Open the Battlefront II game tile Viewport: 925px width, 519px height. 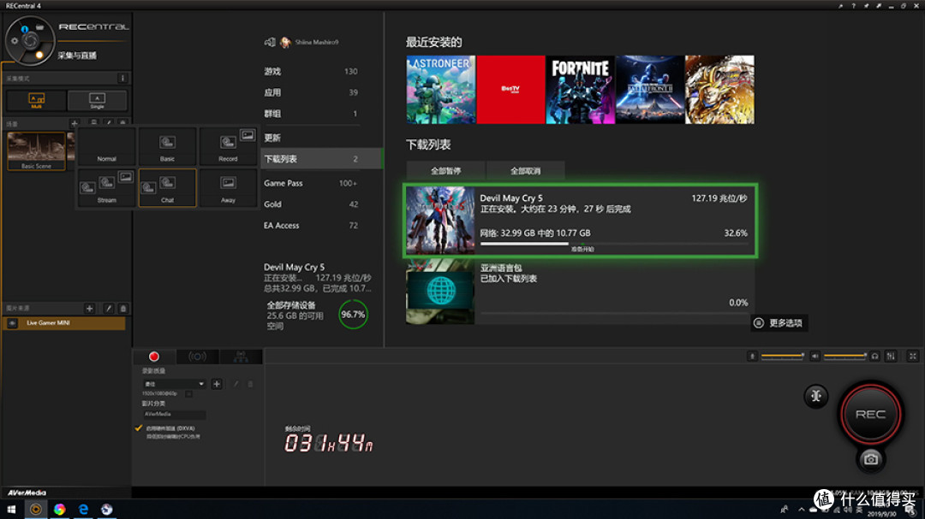click(x=650, y=90)
